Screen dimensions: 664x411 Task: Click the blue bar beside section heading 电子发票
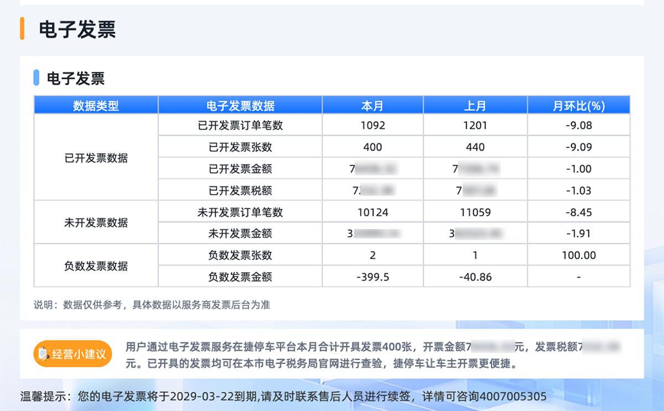[x=37, y=79]
